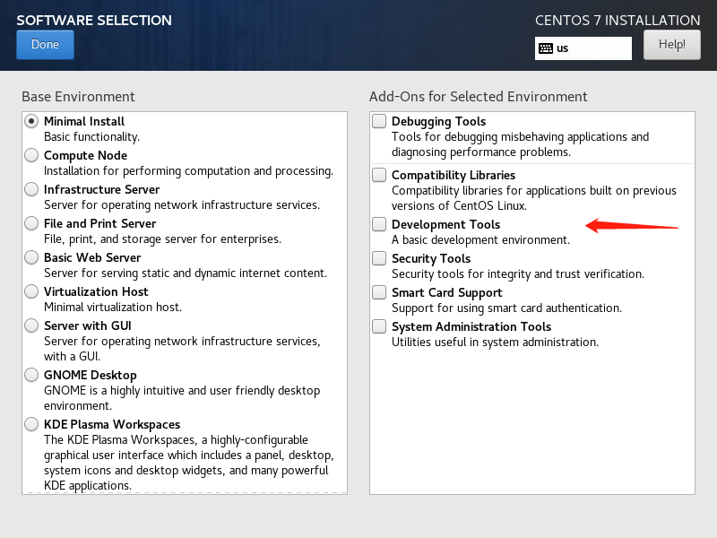
Task: Choose GNOME Desktop environment
Action: [x=31, y=375]
